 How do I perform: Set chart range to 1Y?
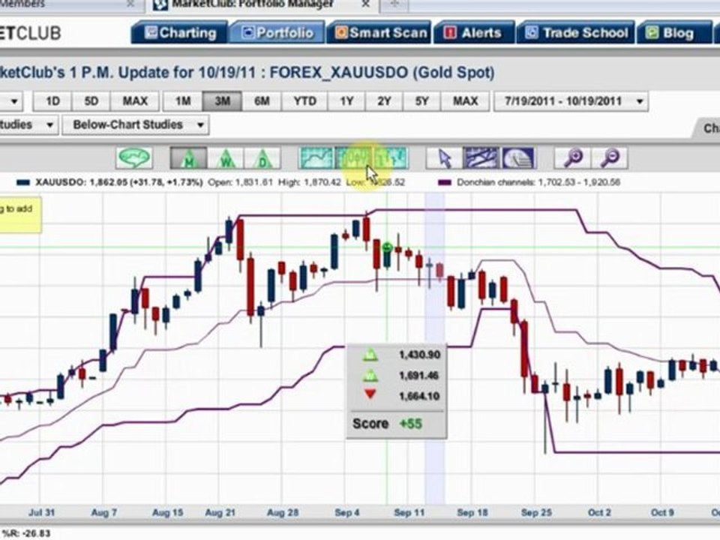pyautogui.click(x=346, y=101)
